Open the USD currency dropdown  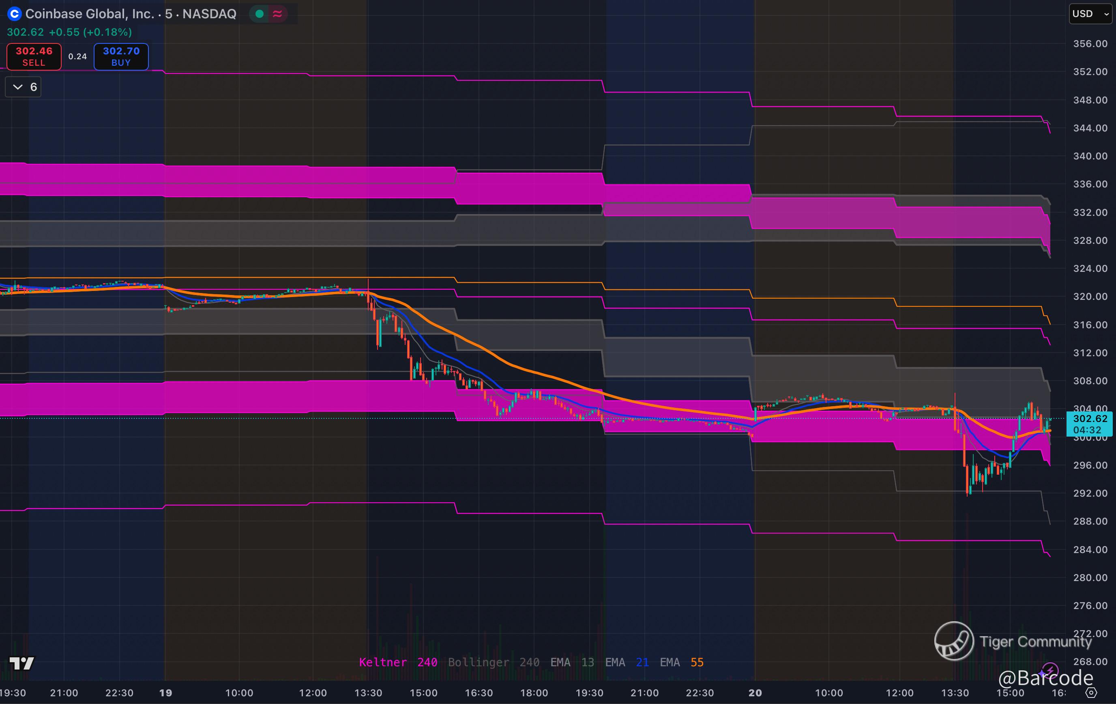[1090, 14]
